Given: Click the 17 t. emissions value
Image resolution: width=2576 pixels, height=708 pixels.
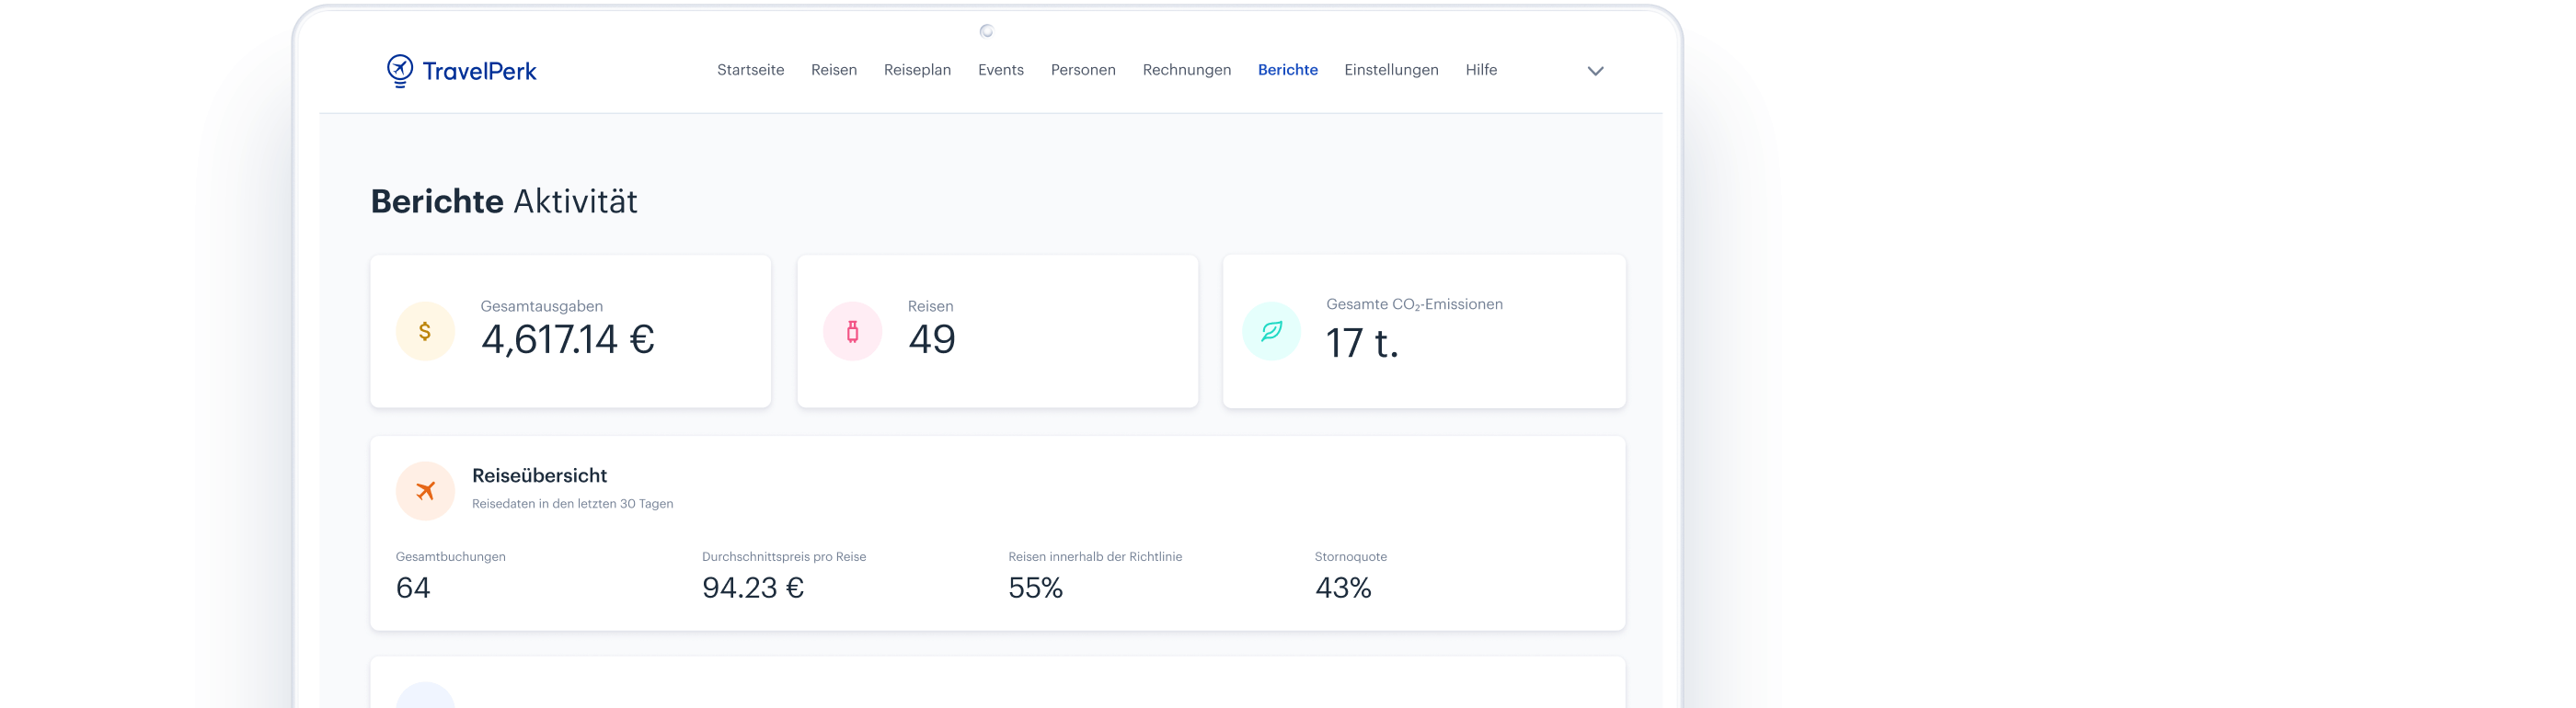Looking at the screenshot, I should pyautogui.click(x=1362, y=343).
